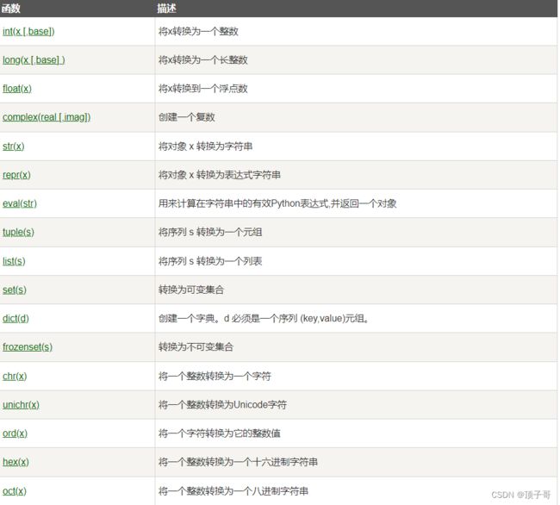560x505 pixels.
Task: Open the set(s) function link
Action: 15,290
